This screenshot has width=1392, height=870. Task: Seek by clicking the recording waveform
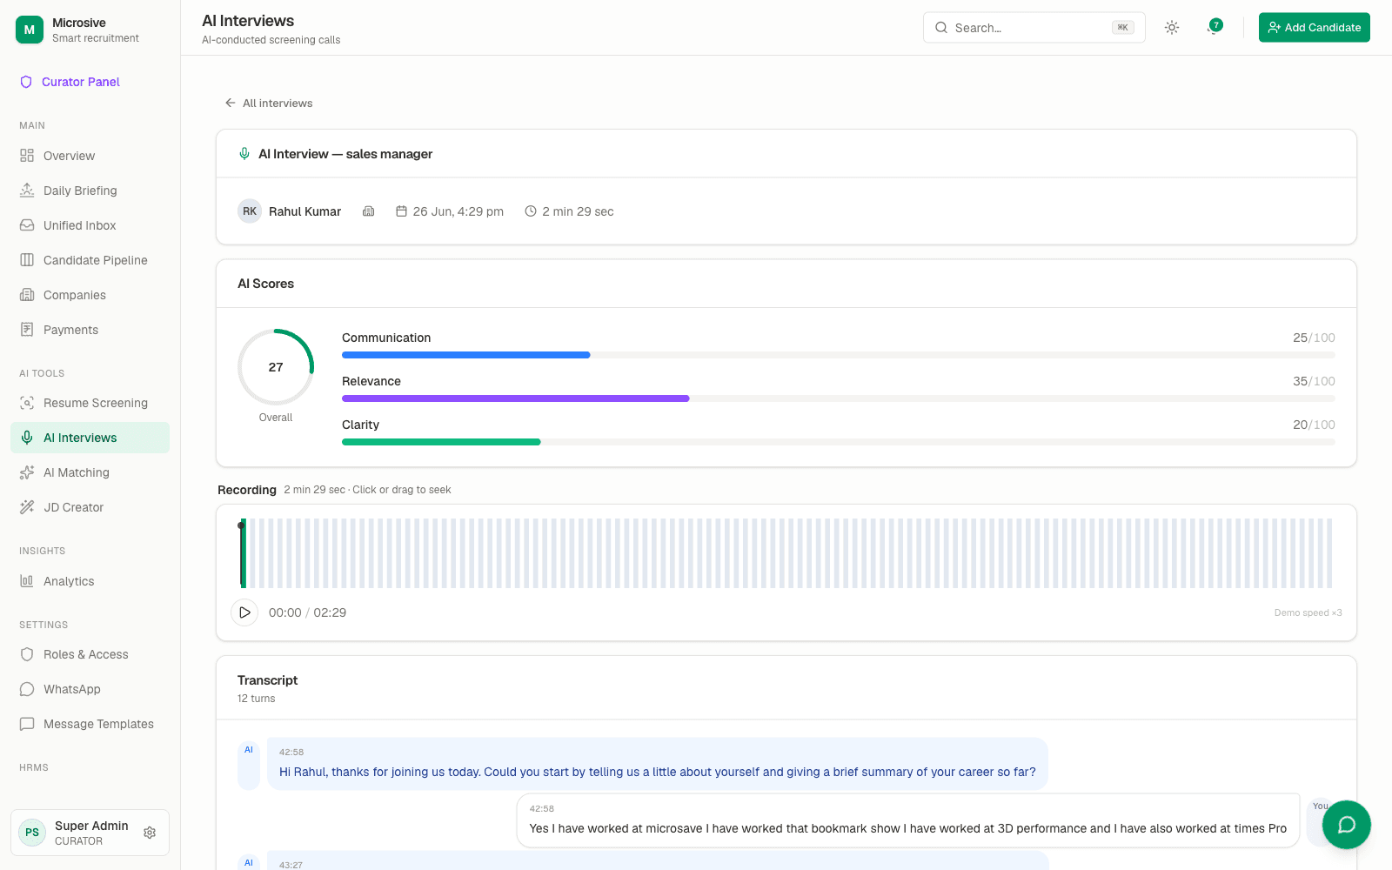point(786,553)
